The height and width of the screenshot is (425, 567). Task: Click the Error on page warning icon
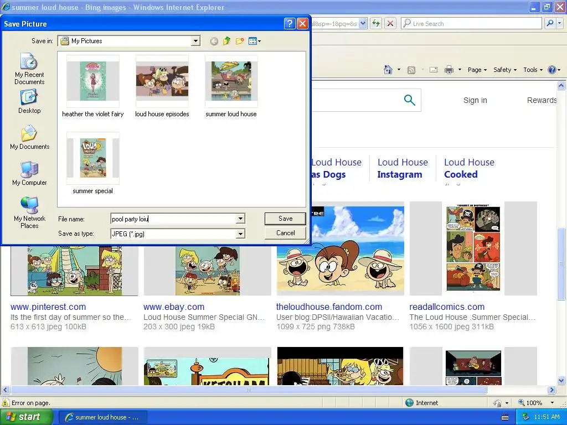[5, 403]
